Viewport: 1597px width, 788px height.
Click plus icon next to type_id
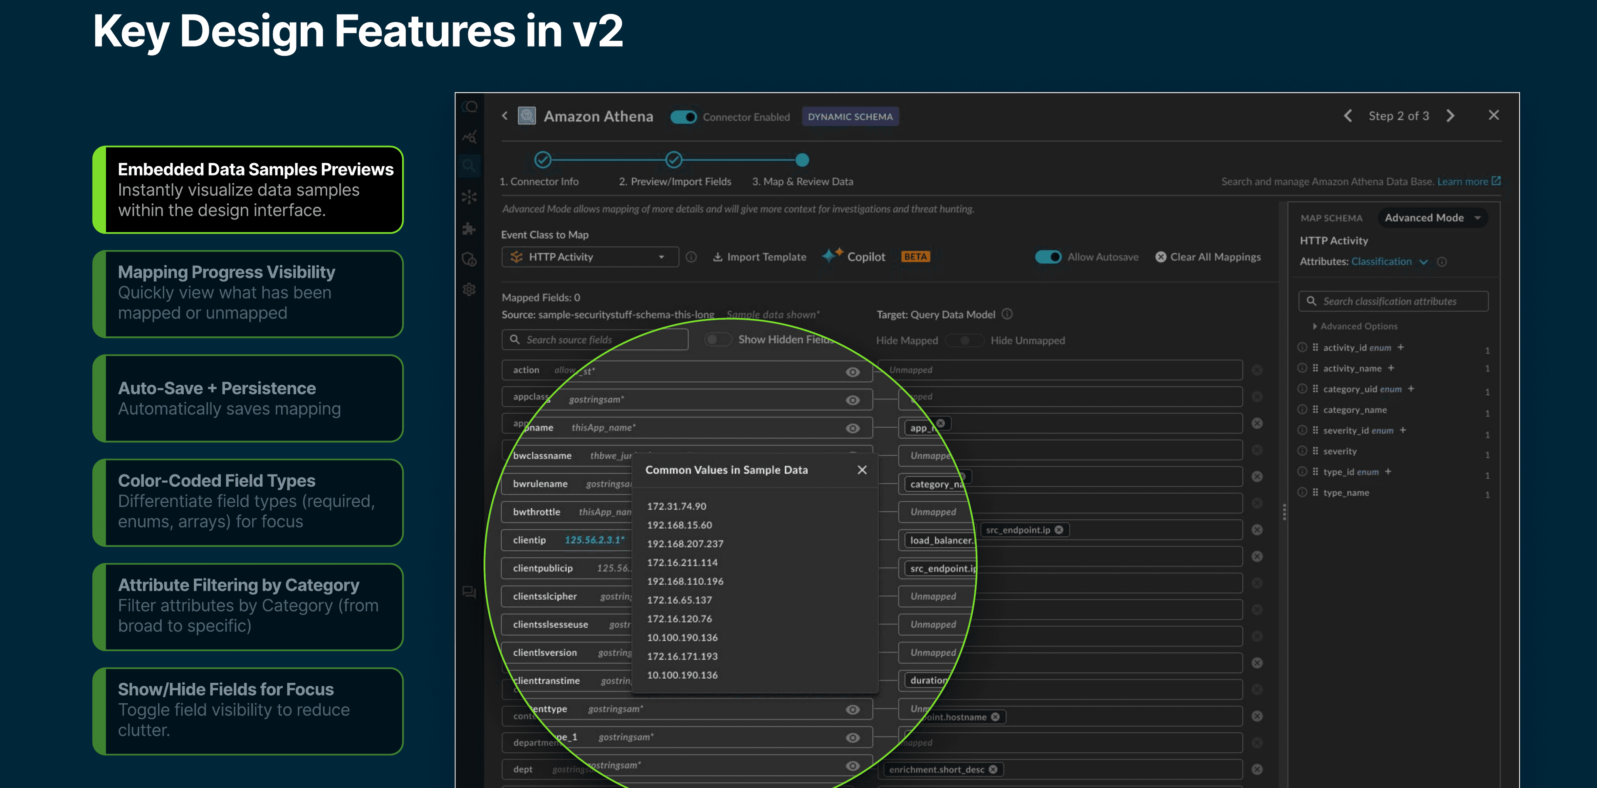coord(1388,471)
